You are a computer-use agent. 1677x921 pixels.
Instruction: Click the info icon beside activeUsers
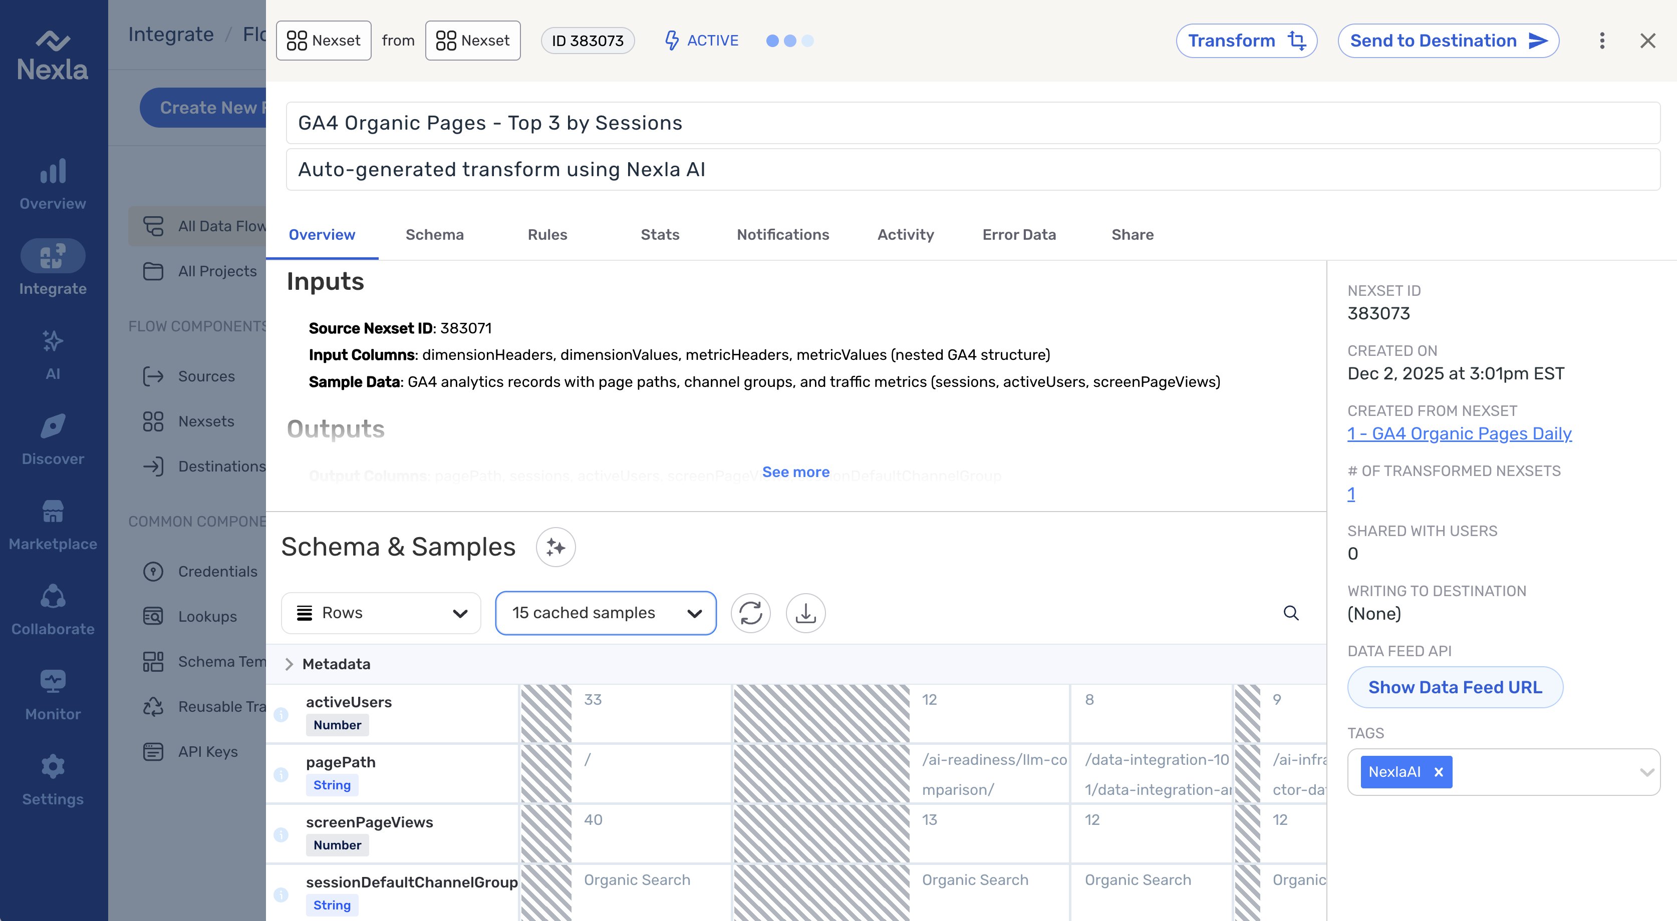point(281,714)
